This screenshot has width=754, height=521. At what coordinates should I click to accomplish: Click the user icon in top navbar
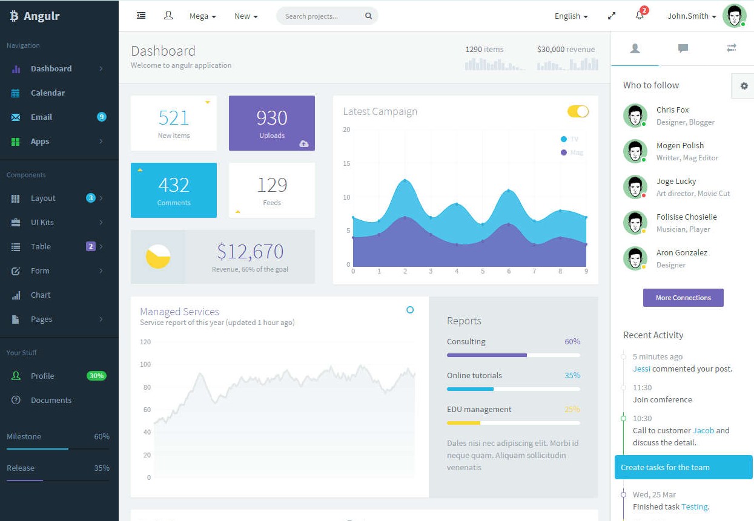168,16
